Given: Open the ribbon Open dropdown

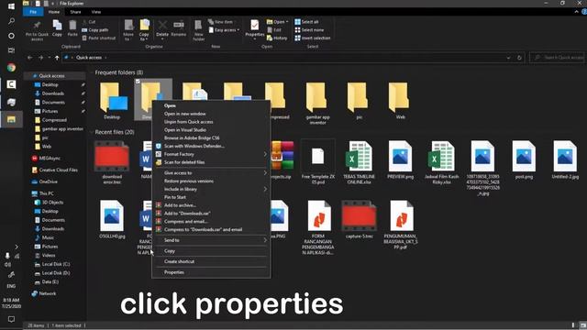Looking at the screenshot, I should tap(277, 22).
